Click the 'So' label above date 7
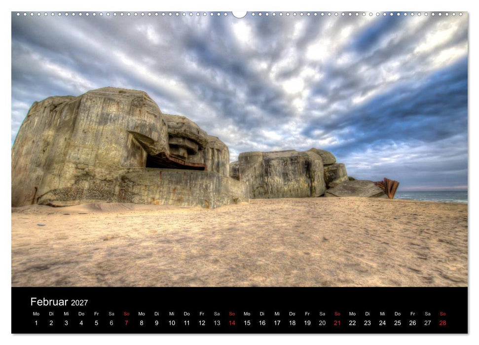 pos(126,314)
